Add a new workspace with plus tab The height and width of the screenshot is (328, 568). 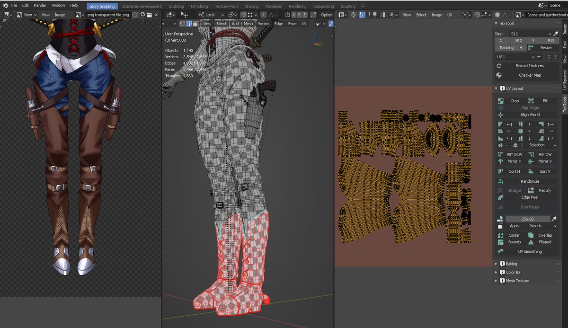coord(363,7)
